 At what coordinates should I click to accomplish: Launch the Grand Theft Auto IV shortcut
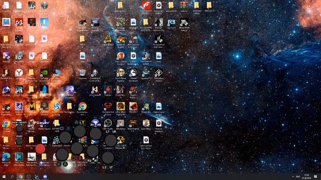pyautogui.click(x=184, y=22)
